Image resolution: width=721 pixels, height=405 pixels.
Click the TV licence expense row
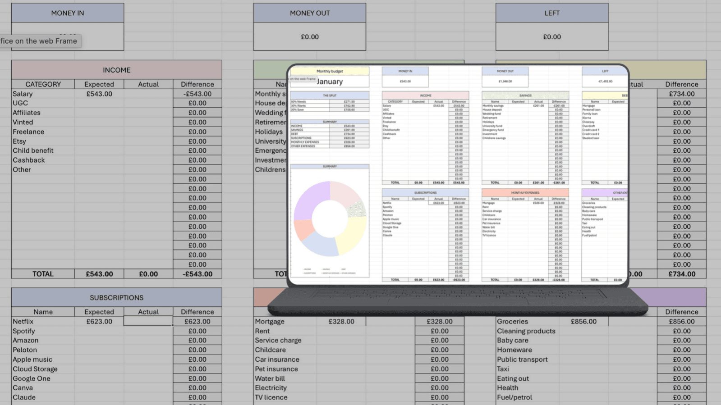(271, 397)
